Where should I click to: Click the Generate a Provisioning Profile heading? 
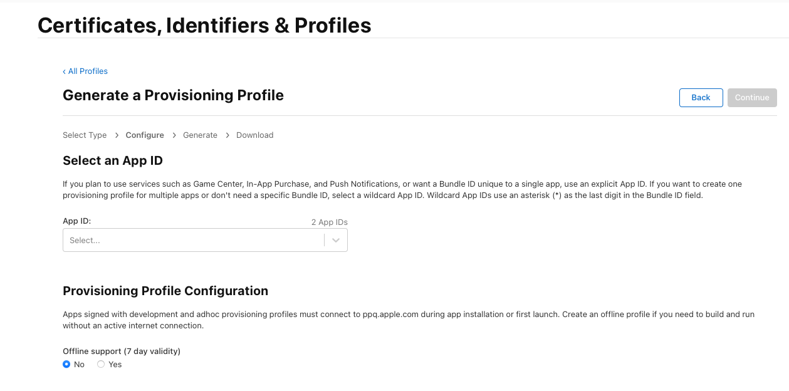tap(173, 95)
